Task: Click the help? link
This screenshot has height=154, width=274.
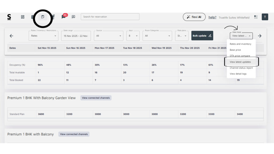Action: click(x=212, y=17)
